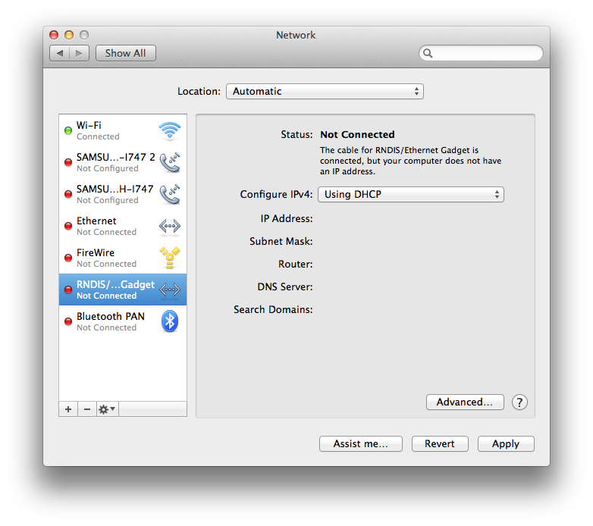Open the Configure IPv4 Using DHCP dropdown

tap(411, 195)
